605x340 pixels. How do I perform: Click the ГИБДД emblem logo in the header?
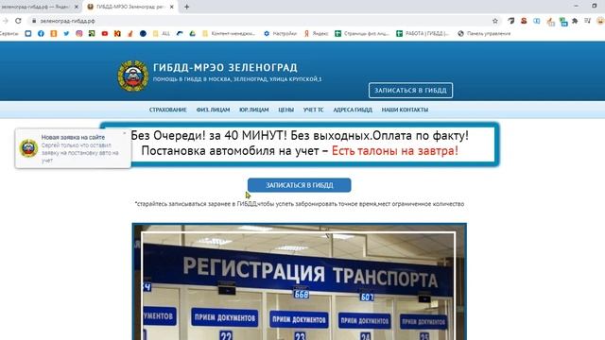coord(132,76)
